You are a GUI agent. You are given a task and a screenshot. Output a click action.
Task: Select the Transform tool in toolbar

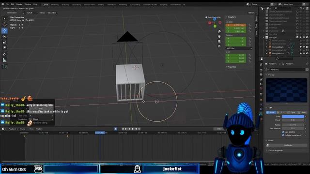(4, 48)
